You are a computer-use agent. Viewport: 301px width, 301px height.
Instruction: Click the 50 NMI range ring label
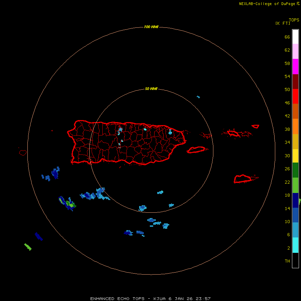151,89
